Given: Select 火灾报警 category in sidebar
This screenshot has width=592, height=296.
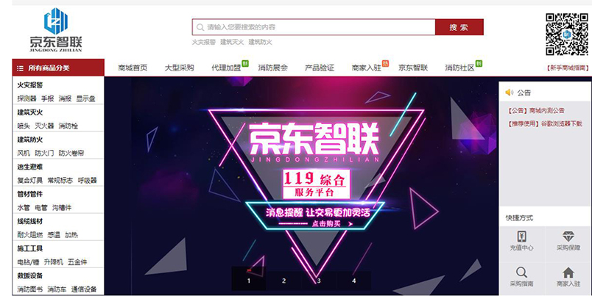Looking at the screenshot, I should coord(30,85).
